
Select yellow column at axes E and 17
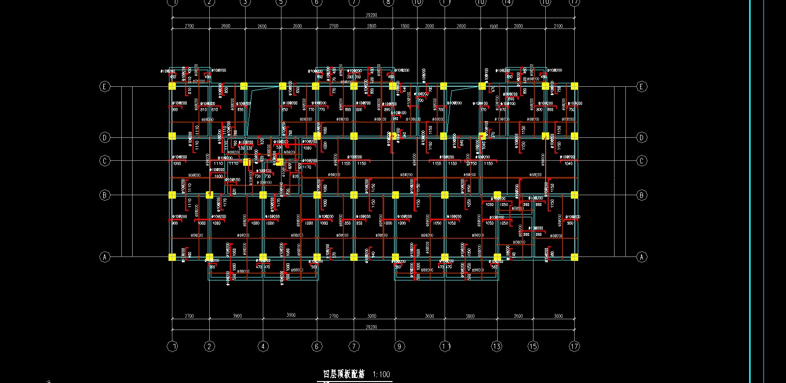click(x=574, y=86)
